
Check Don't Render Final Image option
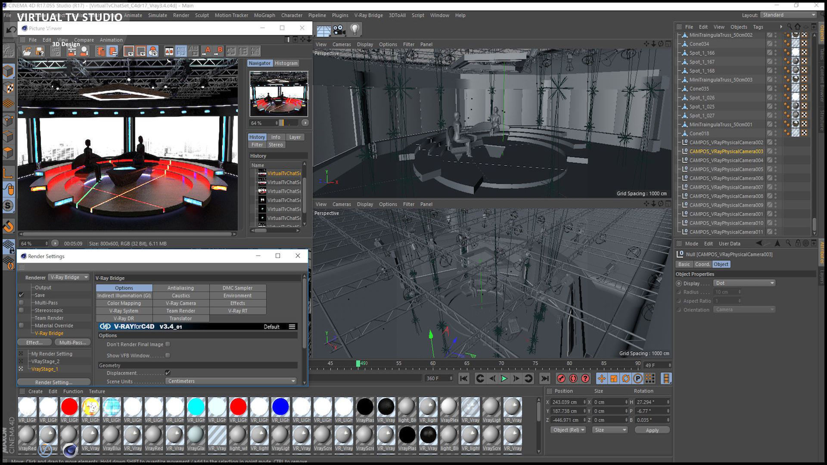[168, 344]
